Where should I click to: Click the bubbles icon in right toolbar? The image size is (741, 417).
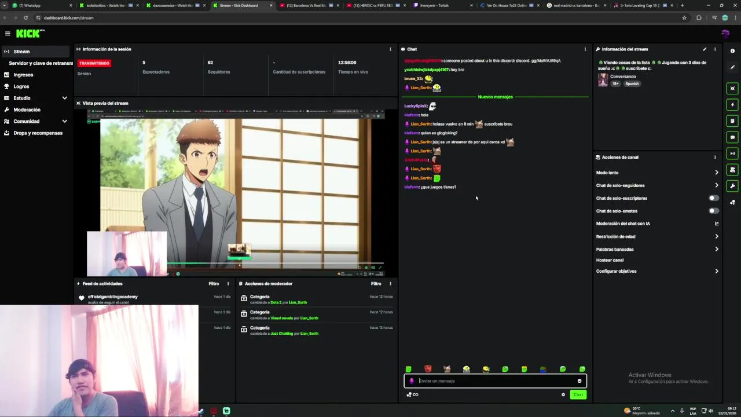coord(732,202)
